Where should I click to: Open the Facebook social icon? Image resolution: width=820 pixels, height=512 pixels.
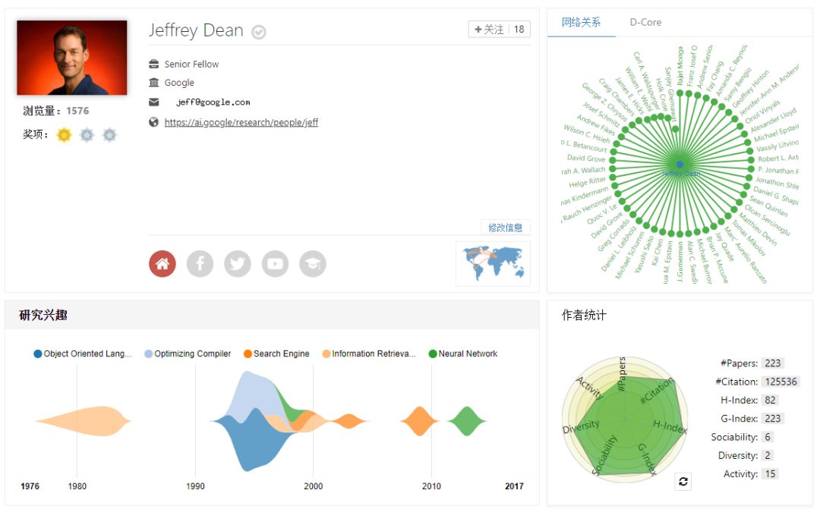pos(200,263)
